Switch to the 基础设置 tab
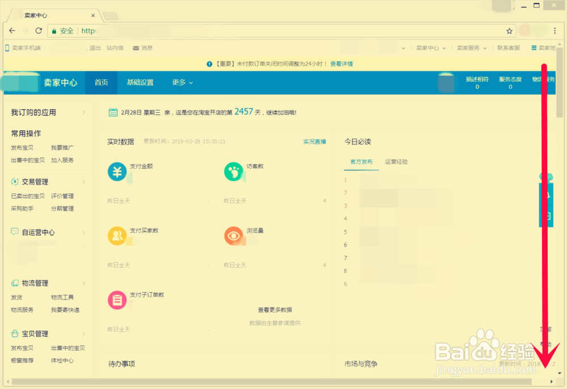The image size is (567, 389). [140, 82]
